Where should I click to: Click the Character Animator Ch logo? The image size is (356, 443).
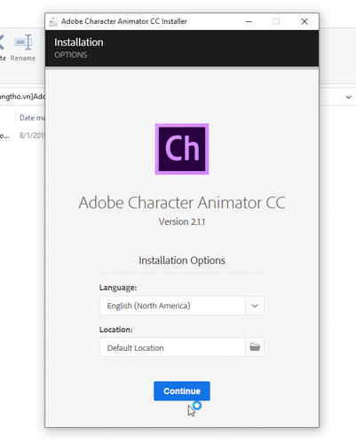tap(182, 149)
